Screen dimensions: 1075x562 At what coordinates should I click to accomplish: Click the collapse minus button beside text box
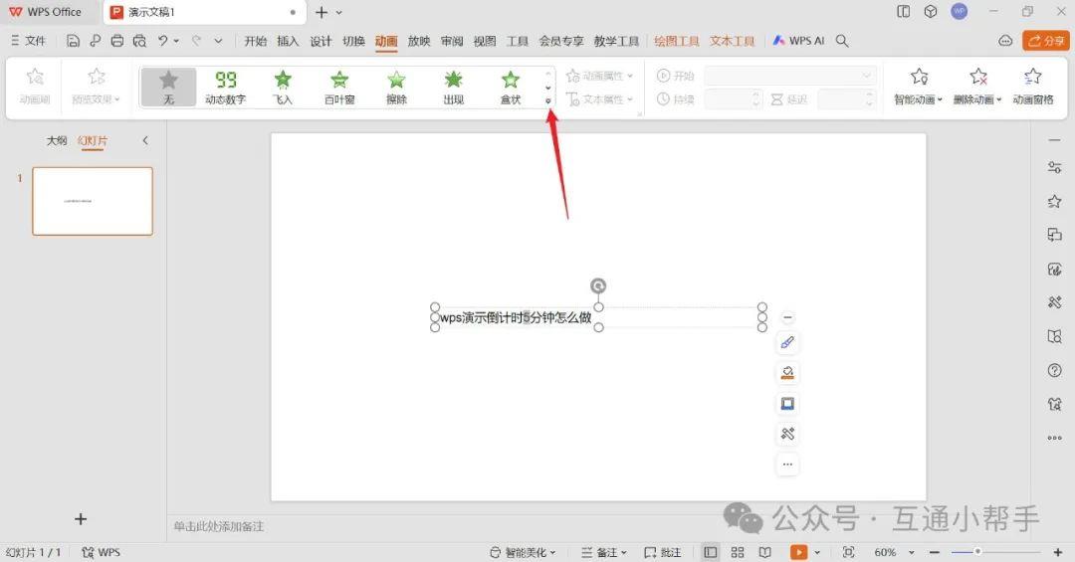tap(787, 317)
